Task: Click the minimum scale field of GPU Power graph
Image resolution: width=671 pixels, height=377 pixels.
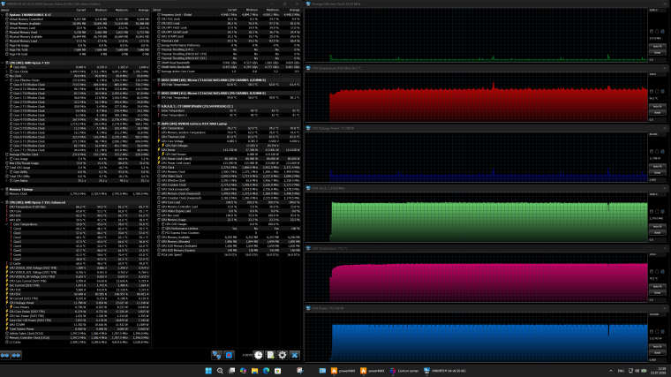Action: tap(657, 359)
